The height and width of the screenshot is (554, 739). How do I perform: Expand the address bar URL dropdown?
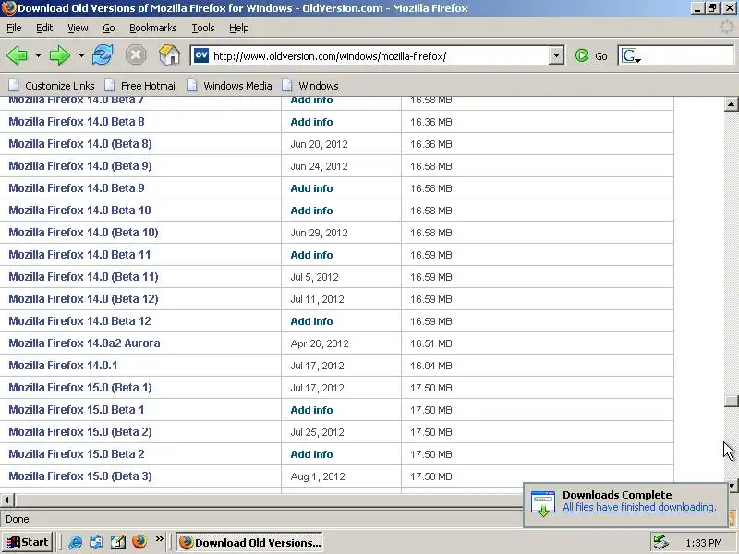pyautogui.click(x=556, y=55)
